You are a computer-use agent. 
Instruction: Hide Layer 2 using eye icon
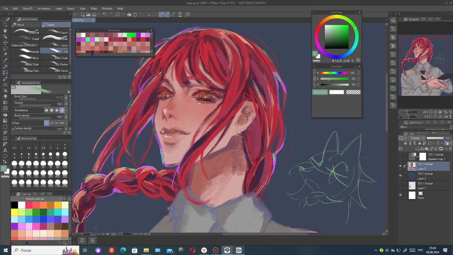click(x=400, y=175)
